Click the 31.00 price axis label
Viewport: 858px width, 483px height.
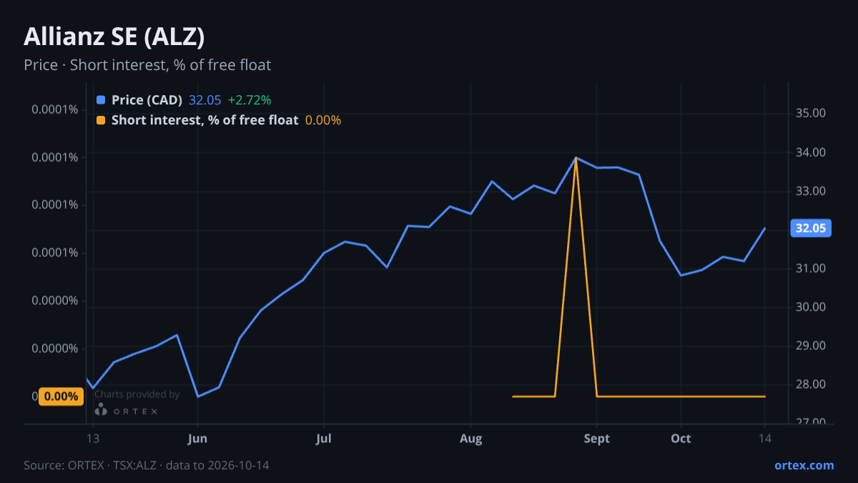tap(811, 268)
